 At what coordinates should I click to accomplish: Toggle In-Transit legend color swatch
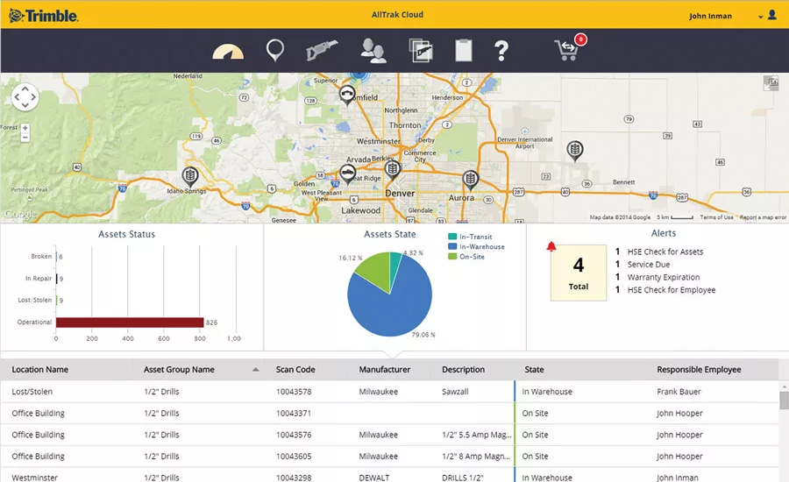click(x=452, y=237)
